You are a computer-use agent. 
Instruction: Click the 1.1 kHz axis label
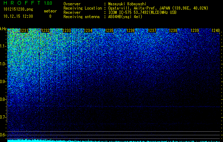tap(3, 46)
